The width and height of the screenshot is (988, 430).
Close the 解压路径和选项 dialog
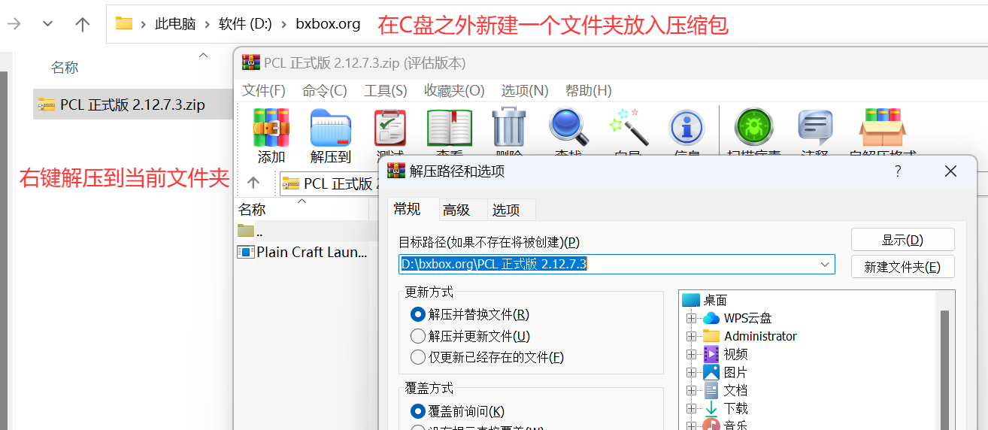coord(950,171)
